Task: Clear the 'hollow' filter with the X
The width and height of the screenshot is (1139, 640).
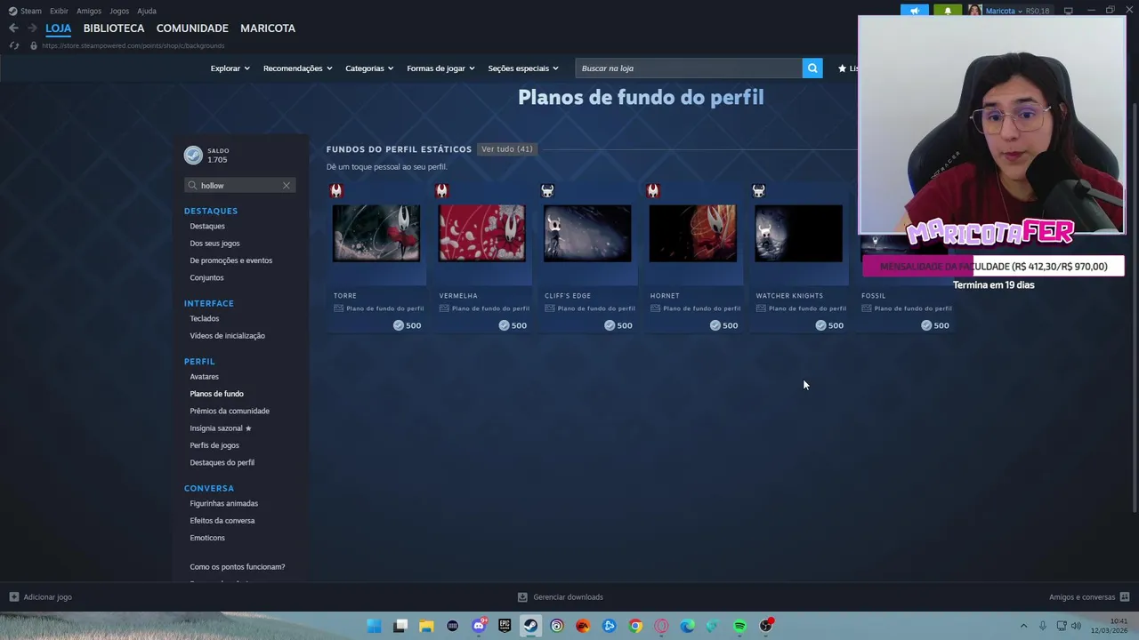Action: pos(287,186)
